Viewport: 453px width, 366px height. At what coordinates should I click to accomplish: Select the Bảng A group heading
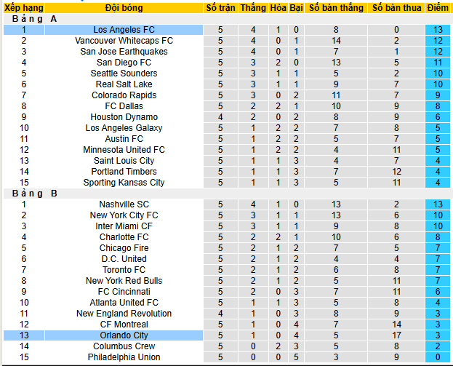pos(35,19)
